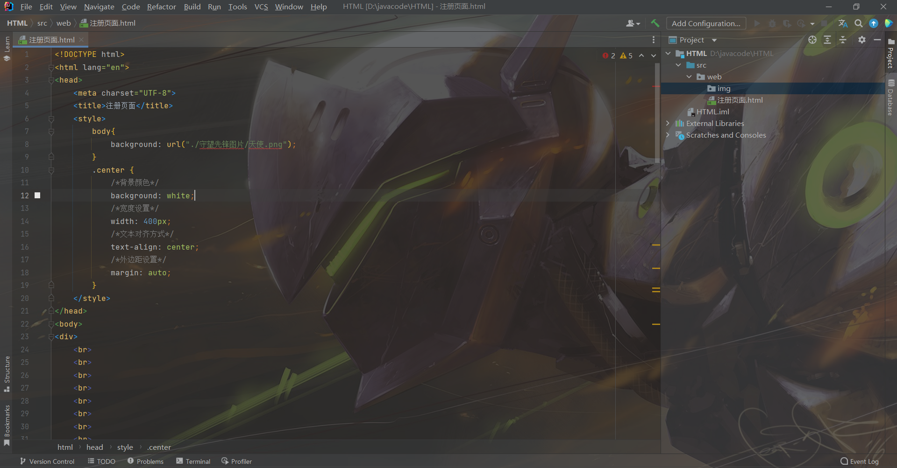Image resolution: width=897 pixels, height=468 pixels.
Task: Click Add Configuration... button
Action: [706, 23]
